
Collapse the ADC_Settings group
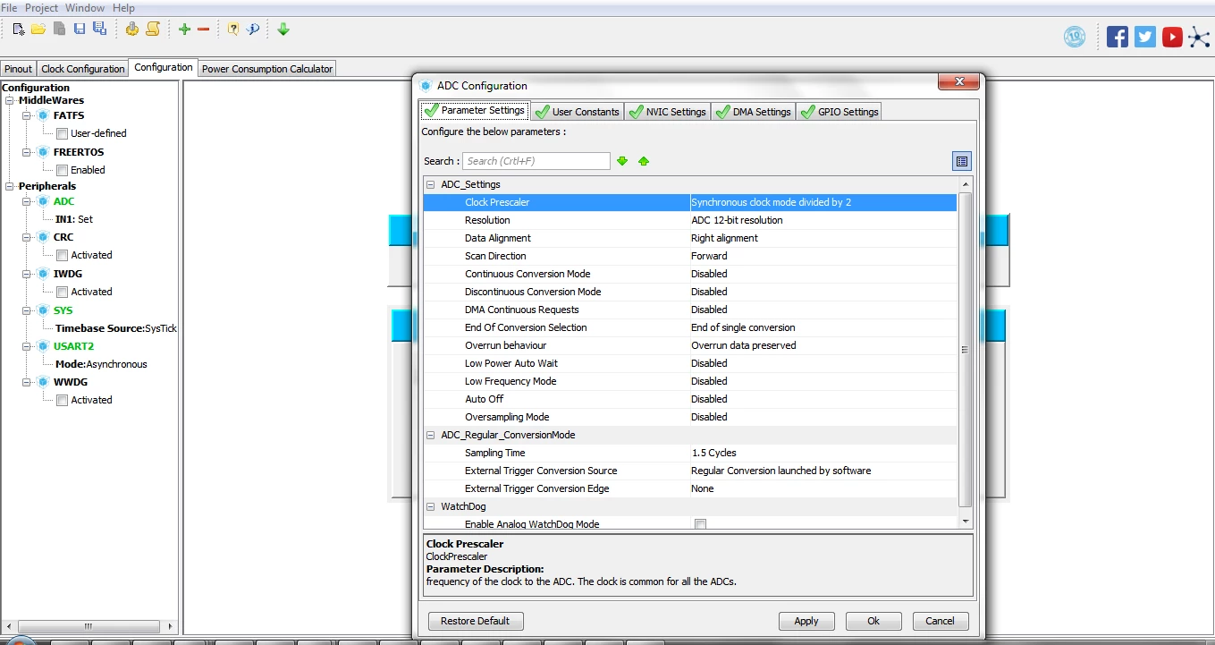[x=431, y=184]
